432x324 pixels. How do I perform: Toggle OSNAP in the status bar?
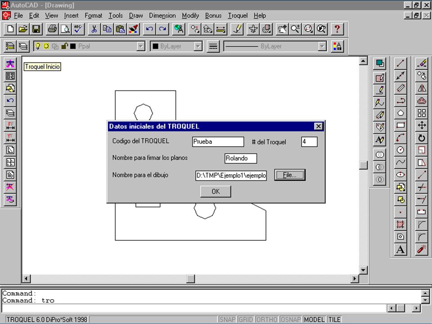pos(291,319)
